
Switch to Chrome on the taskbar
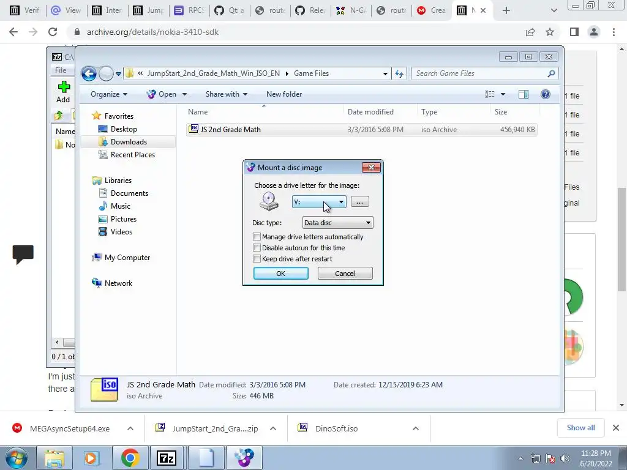click(x=130, y=458)
